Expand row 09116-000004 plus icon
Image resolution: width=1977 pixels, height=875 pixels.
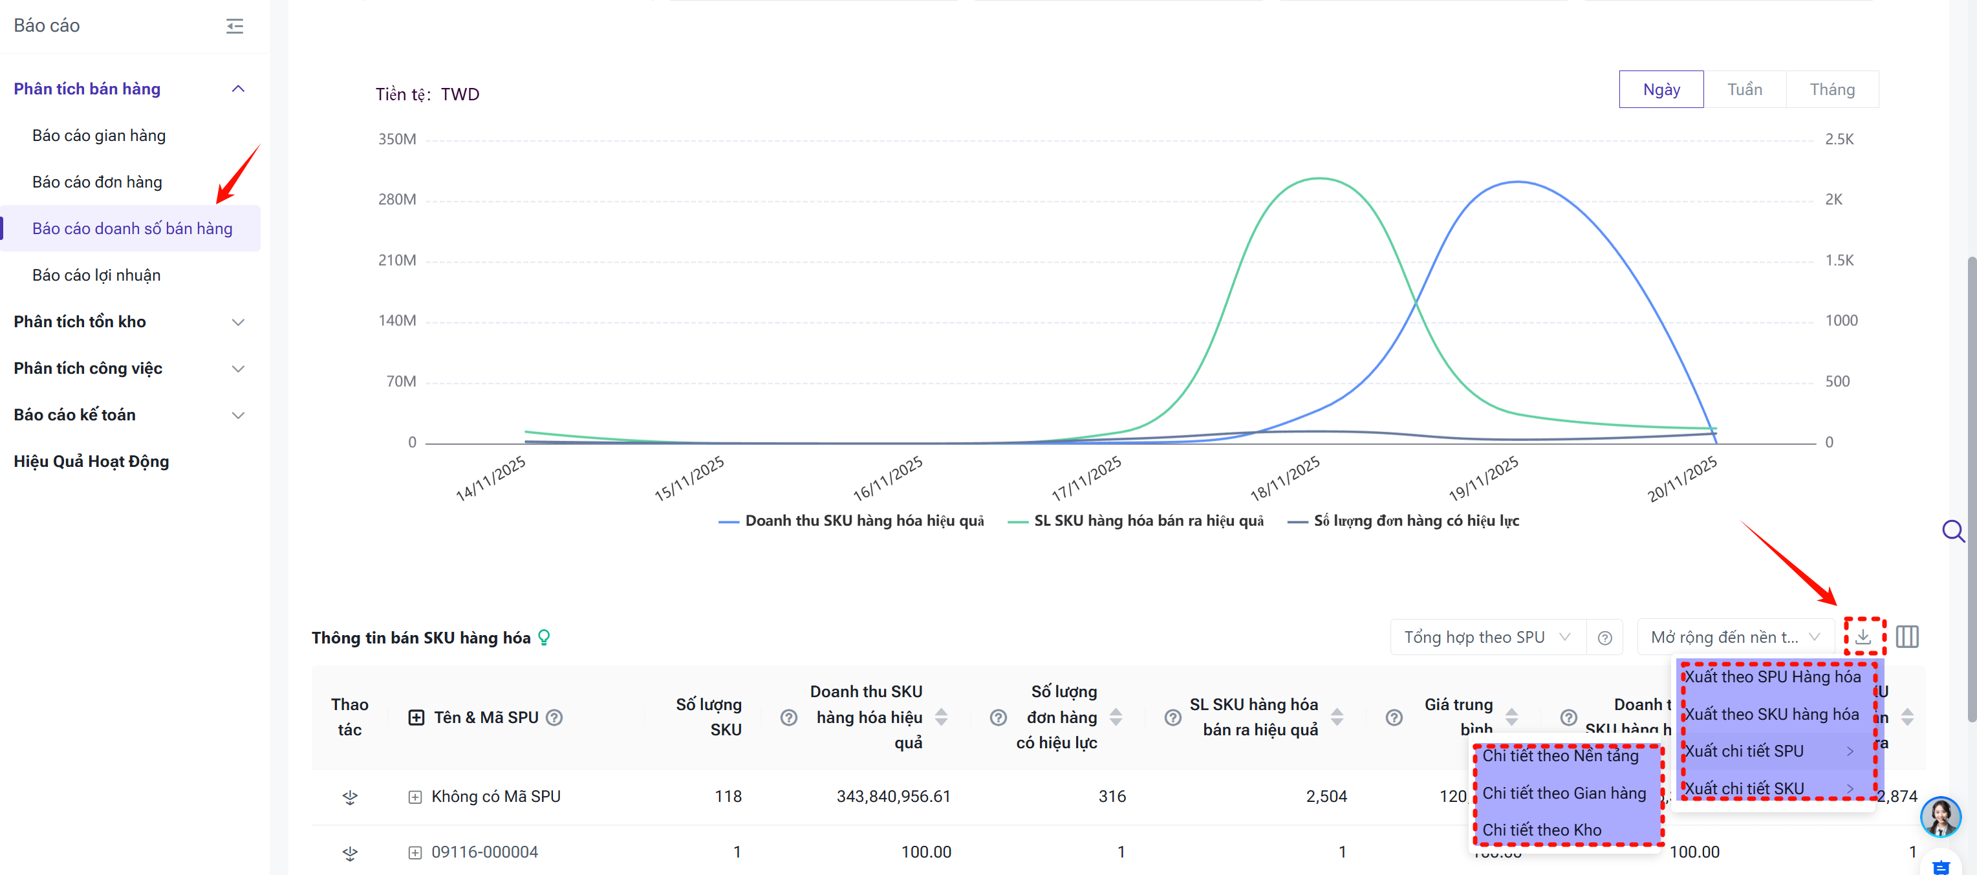415,852
